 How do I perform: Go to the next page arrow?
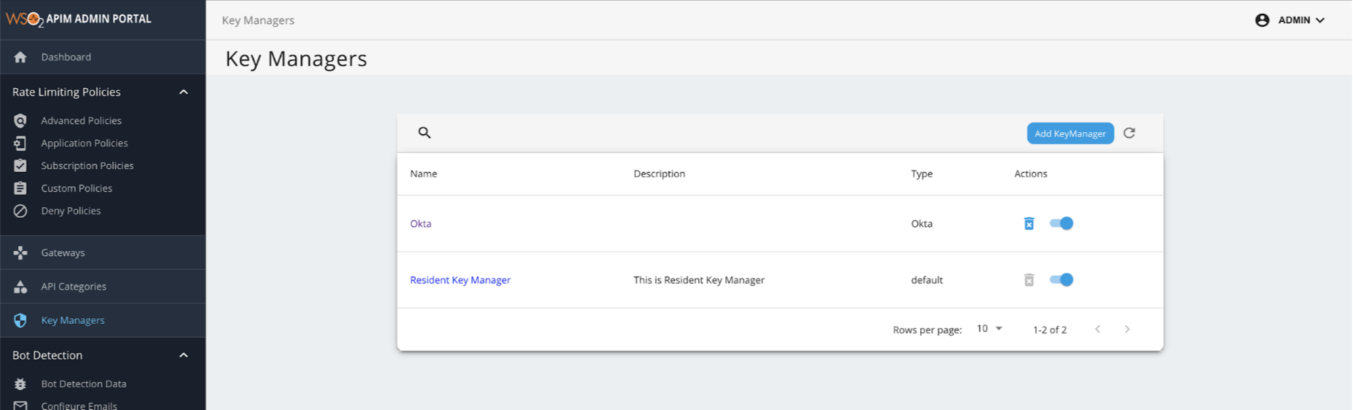coord(1127,329)
